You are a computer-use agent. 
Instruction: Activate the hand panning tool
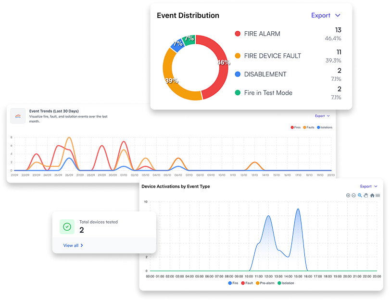coord(366,195)
